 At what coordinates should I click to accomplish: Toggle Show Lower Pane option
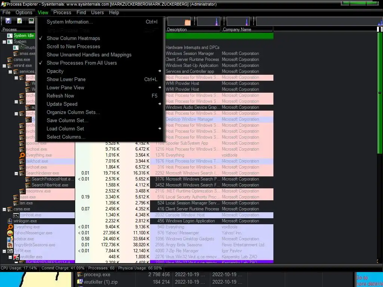66,79
